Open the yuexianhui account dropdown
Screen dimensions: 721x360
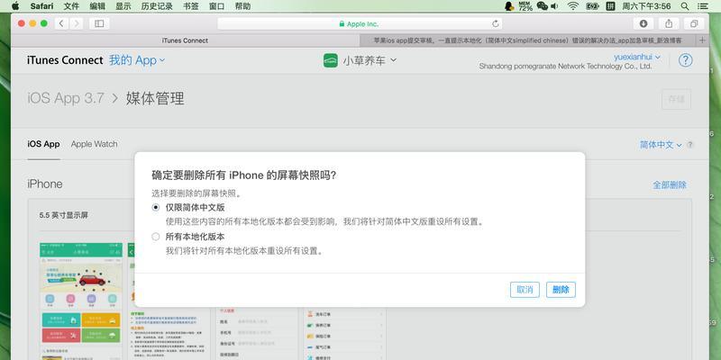pyautogui.click(x=637, y=57)
